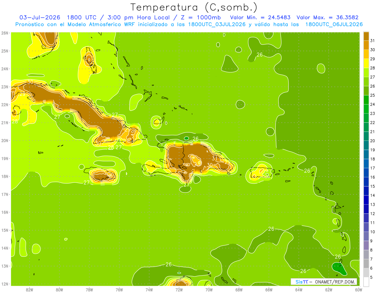Screen dimensions: 381x294
Task: Click the 'Sisπ' logo text
Action: (302, 282)
